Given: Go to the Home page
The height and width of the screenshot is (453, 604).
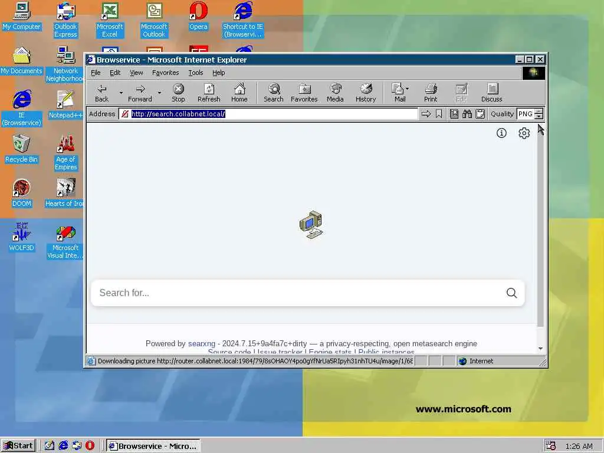Looking at the screenshot, I should coord(239,93).
